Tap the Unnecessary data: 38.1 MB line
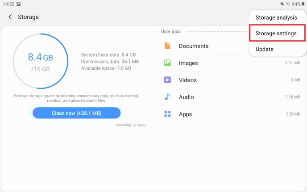Screen dimensions: 307x192 [x=110, y=62]
